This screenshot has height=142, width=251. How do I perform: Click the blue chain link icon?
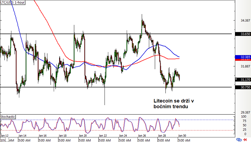coord(239,140)
